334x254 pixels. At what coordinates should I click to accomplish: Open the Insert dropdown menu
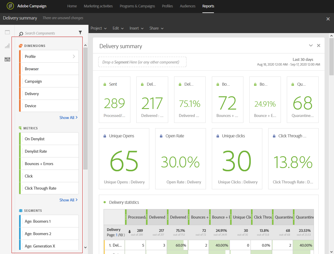[x=136, y=28]
